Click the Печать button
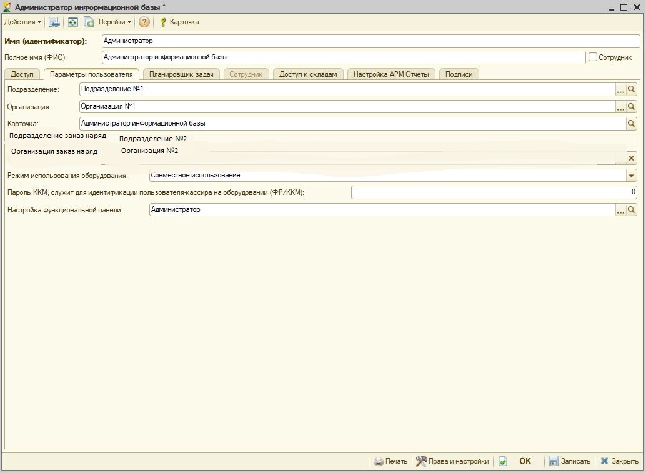 [x=390, y=461]
